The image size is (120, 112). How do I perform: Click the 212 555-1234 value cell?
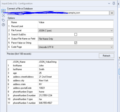click(x=48, y=96)
